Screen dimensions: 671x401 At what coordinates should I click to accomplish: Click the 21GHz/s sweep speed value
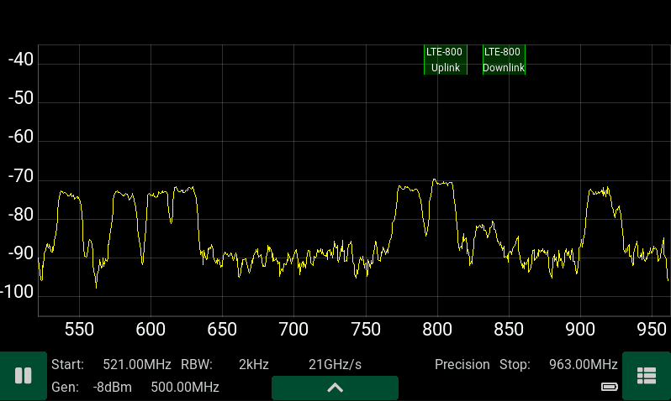[335, 365]
